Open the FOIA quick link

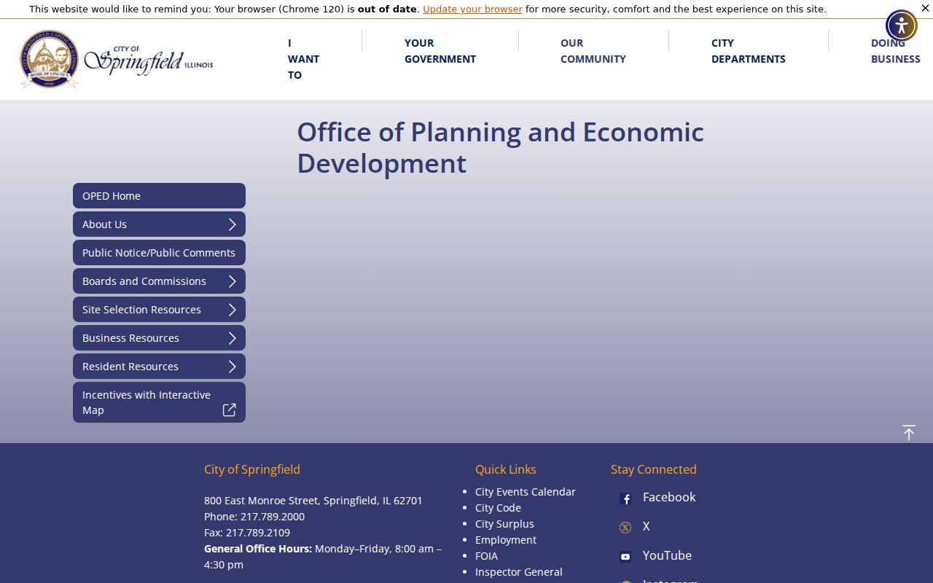[486, 556]
